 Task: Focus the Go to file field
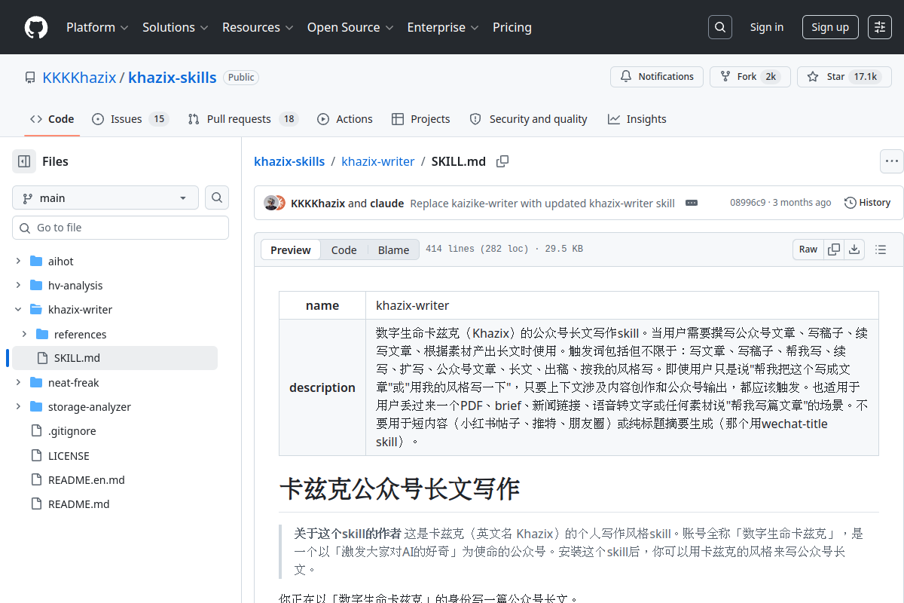[121, 228]
